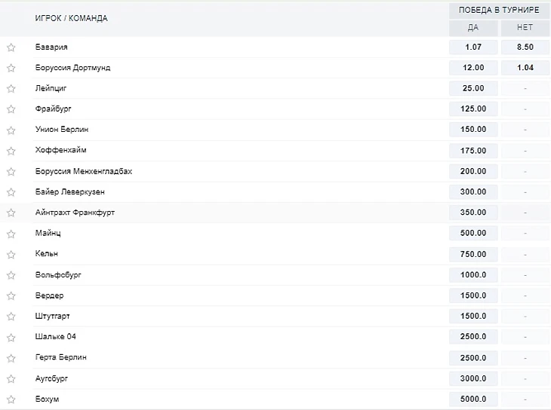
Task: Select Лейпциг odds 25.00
Action: 473,88
